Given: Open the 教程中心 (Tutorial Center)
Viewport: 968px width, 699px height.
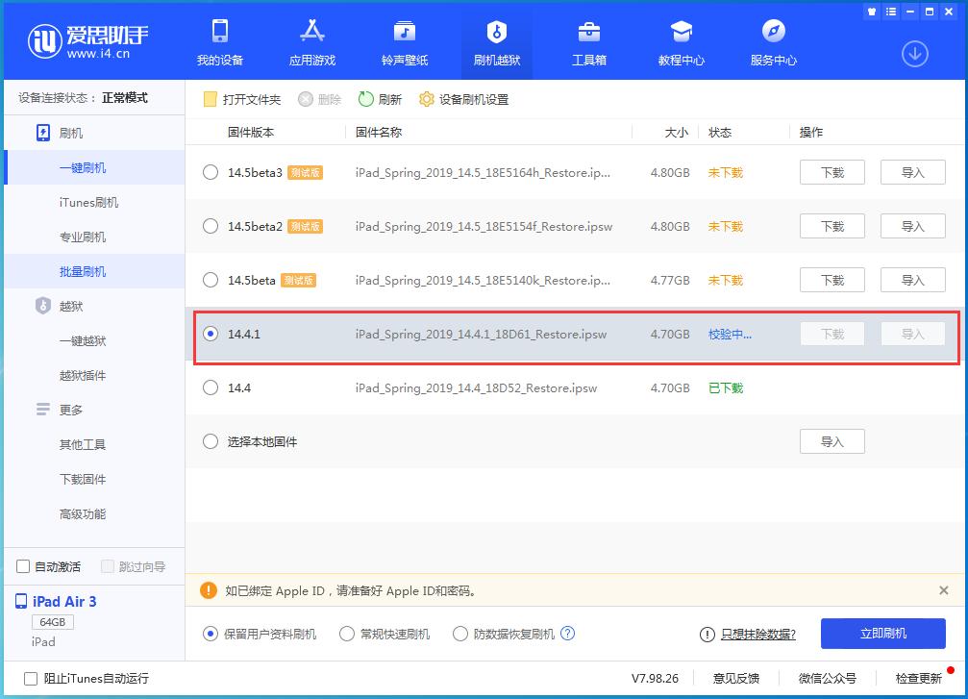Looking at the screenshot, I should point(680,42).
